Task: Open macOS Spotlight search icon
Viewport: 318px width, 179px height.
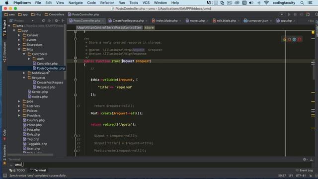Action: [x=302, y=3]
